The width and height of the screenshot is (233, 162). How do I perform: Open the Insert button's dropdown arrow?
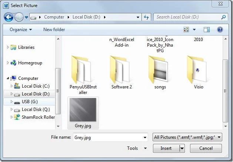tap(182, 148)
